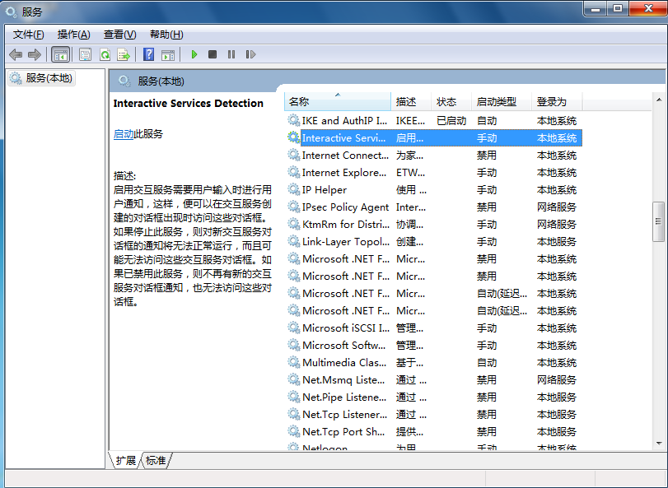Stop the service with the black square icon
The height and width of the screenshot is (488, 668).
click(212, 53)
